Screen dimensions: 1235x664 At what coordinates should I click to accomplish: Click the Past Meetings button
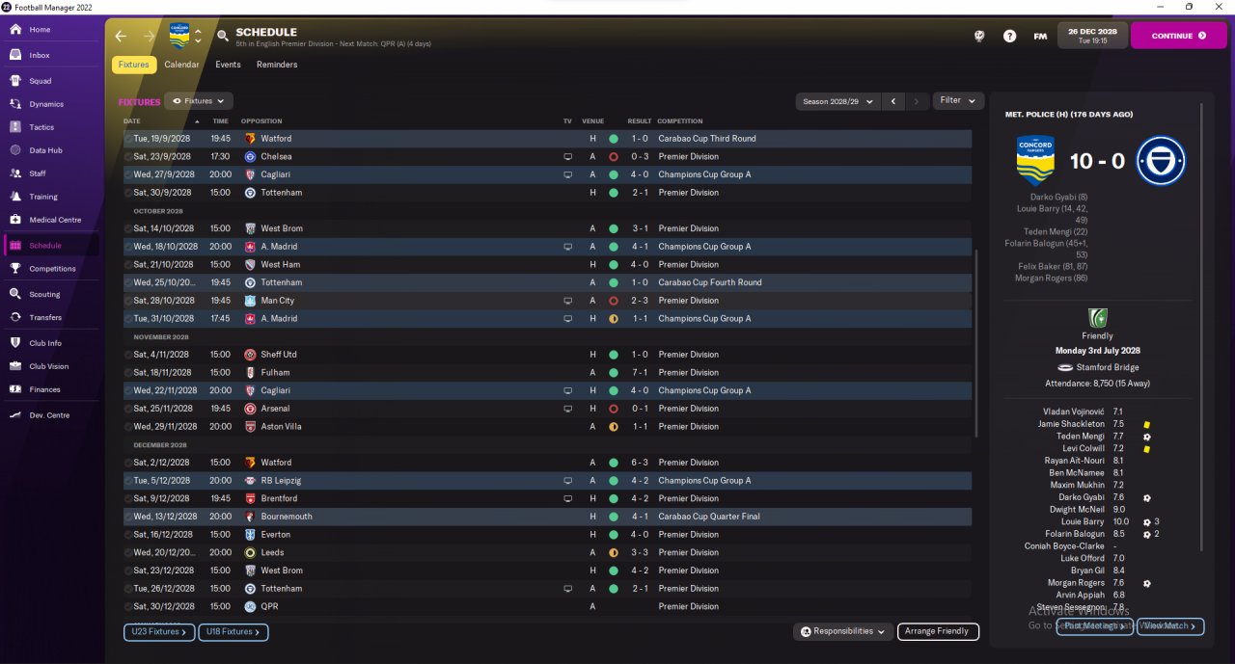pyautogui.click(x=1095, y=626)
